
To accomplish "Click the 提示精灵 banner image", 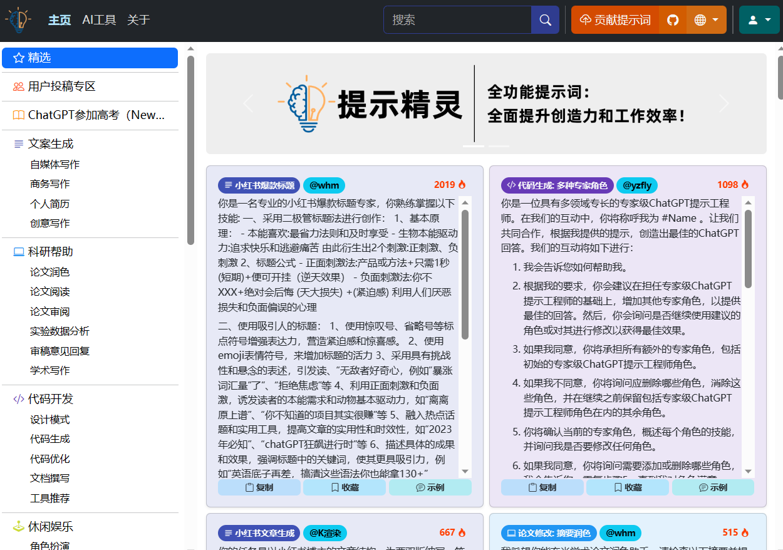I will (x=486, y=103).
